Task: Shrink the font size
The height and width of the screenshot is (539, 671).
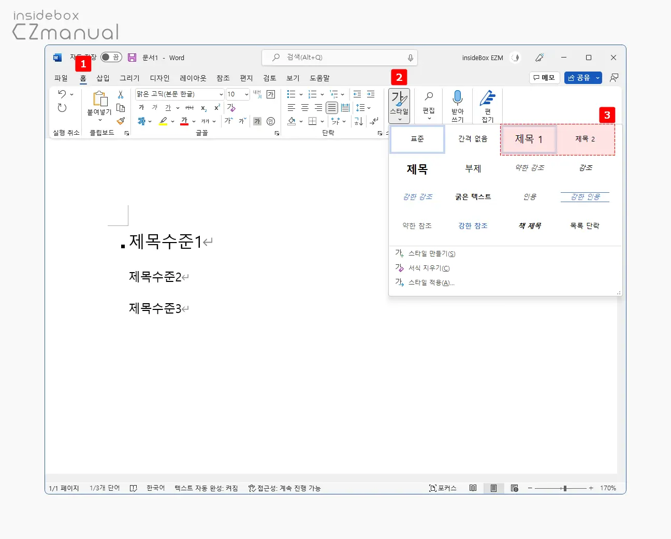Action: click(x=242, y=121)
